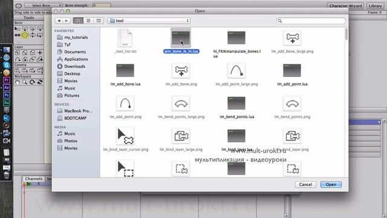
Task: Select lm_add_bone.png file
Action: click(x=181, y=74)
